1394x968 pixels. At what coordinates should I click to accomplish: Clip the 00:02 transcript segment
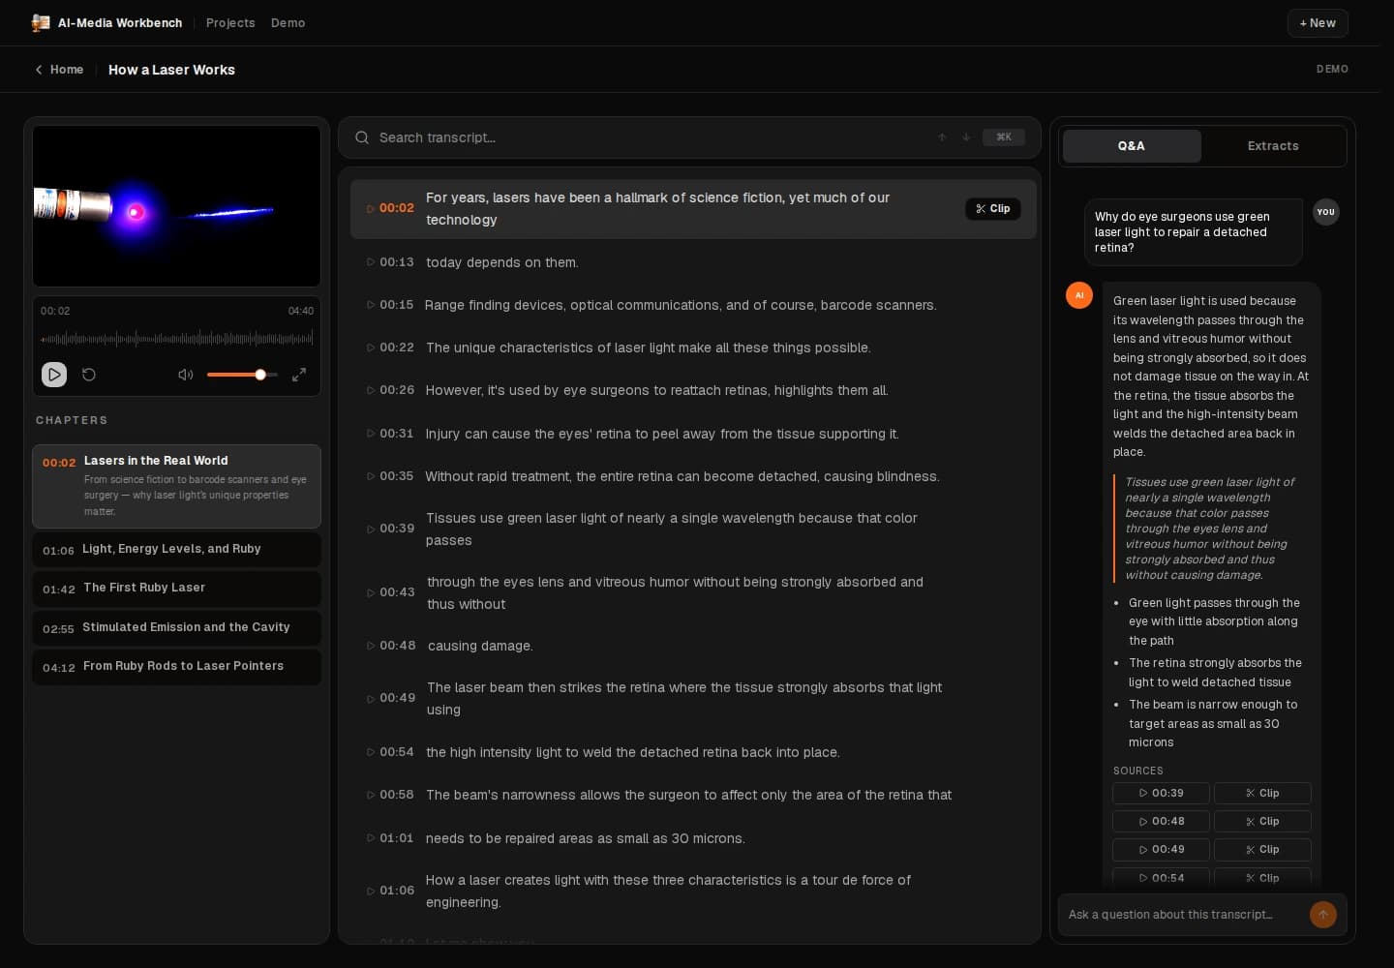[x=993, y=209]
